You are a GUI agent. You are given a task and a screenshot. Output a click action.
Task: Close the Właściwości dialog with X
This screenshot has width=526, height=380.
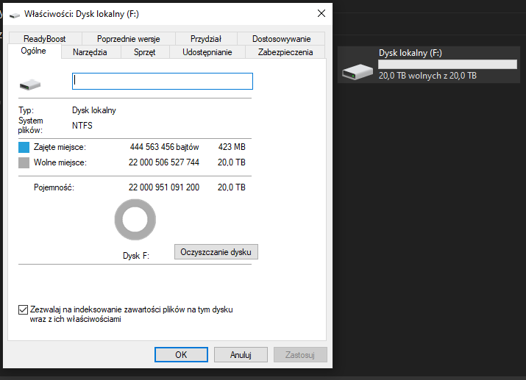[x=321, y=13]
